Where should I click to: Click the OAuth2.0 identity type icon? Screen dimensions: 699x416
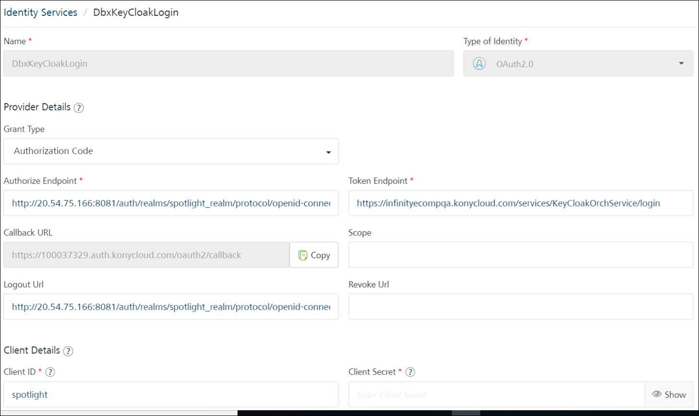479,63
